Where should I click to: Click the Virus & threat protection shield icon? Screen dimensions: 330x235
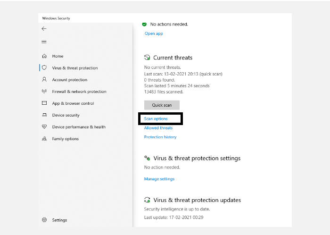pos(44,67)
